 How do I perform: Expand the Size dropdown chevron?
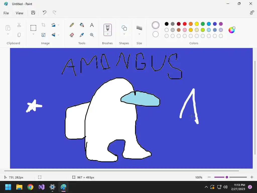click(x=139, y=34)
